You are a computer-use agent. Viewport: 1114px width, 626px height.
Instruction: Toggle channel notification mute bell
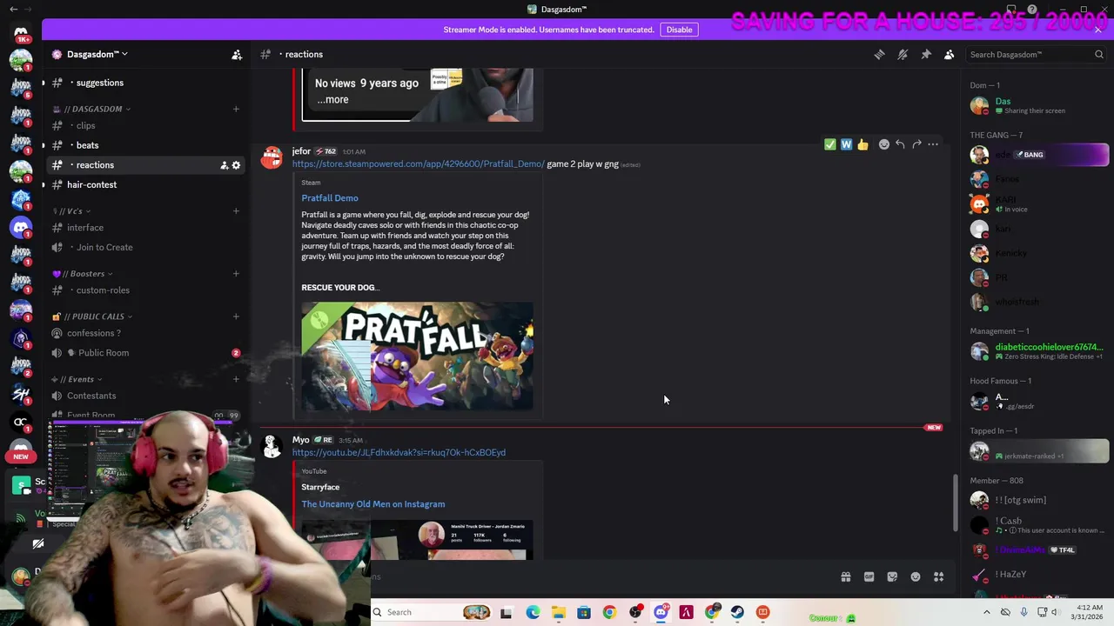point(903,54)
